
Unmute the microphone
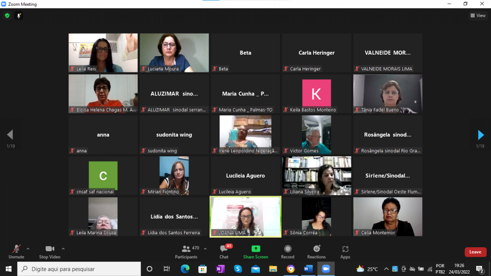(x=16, y=251)
